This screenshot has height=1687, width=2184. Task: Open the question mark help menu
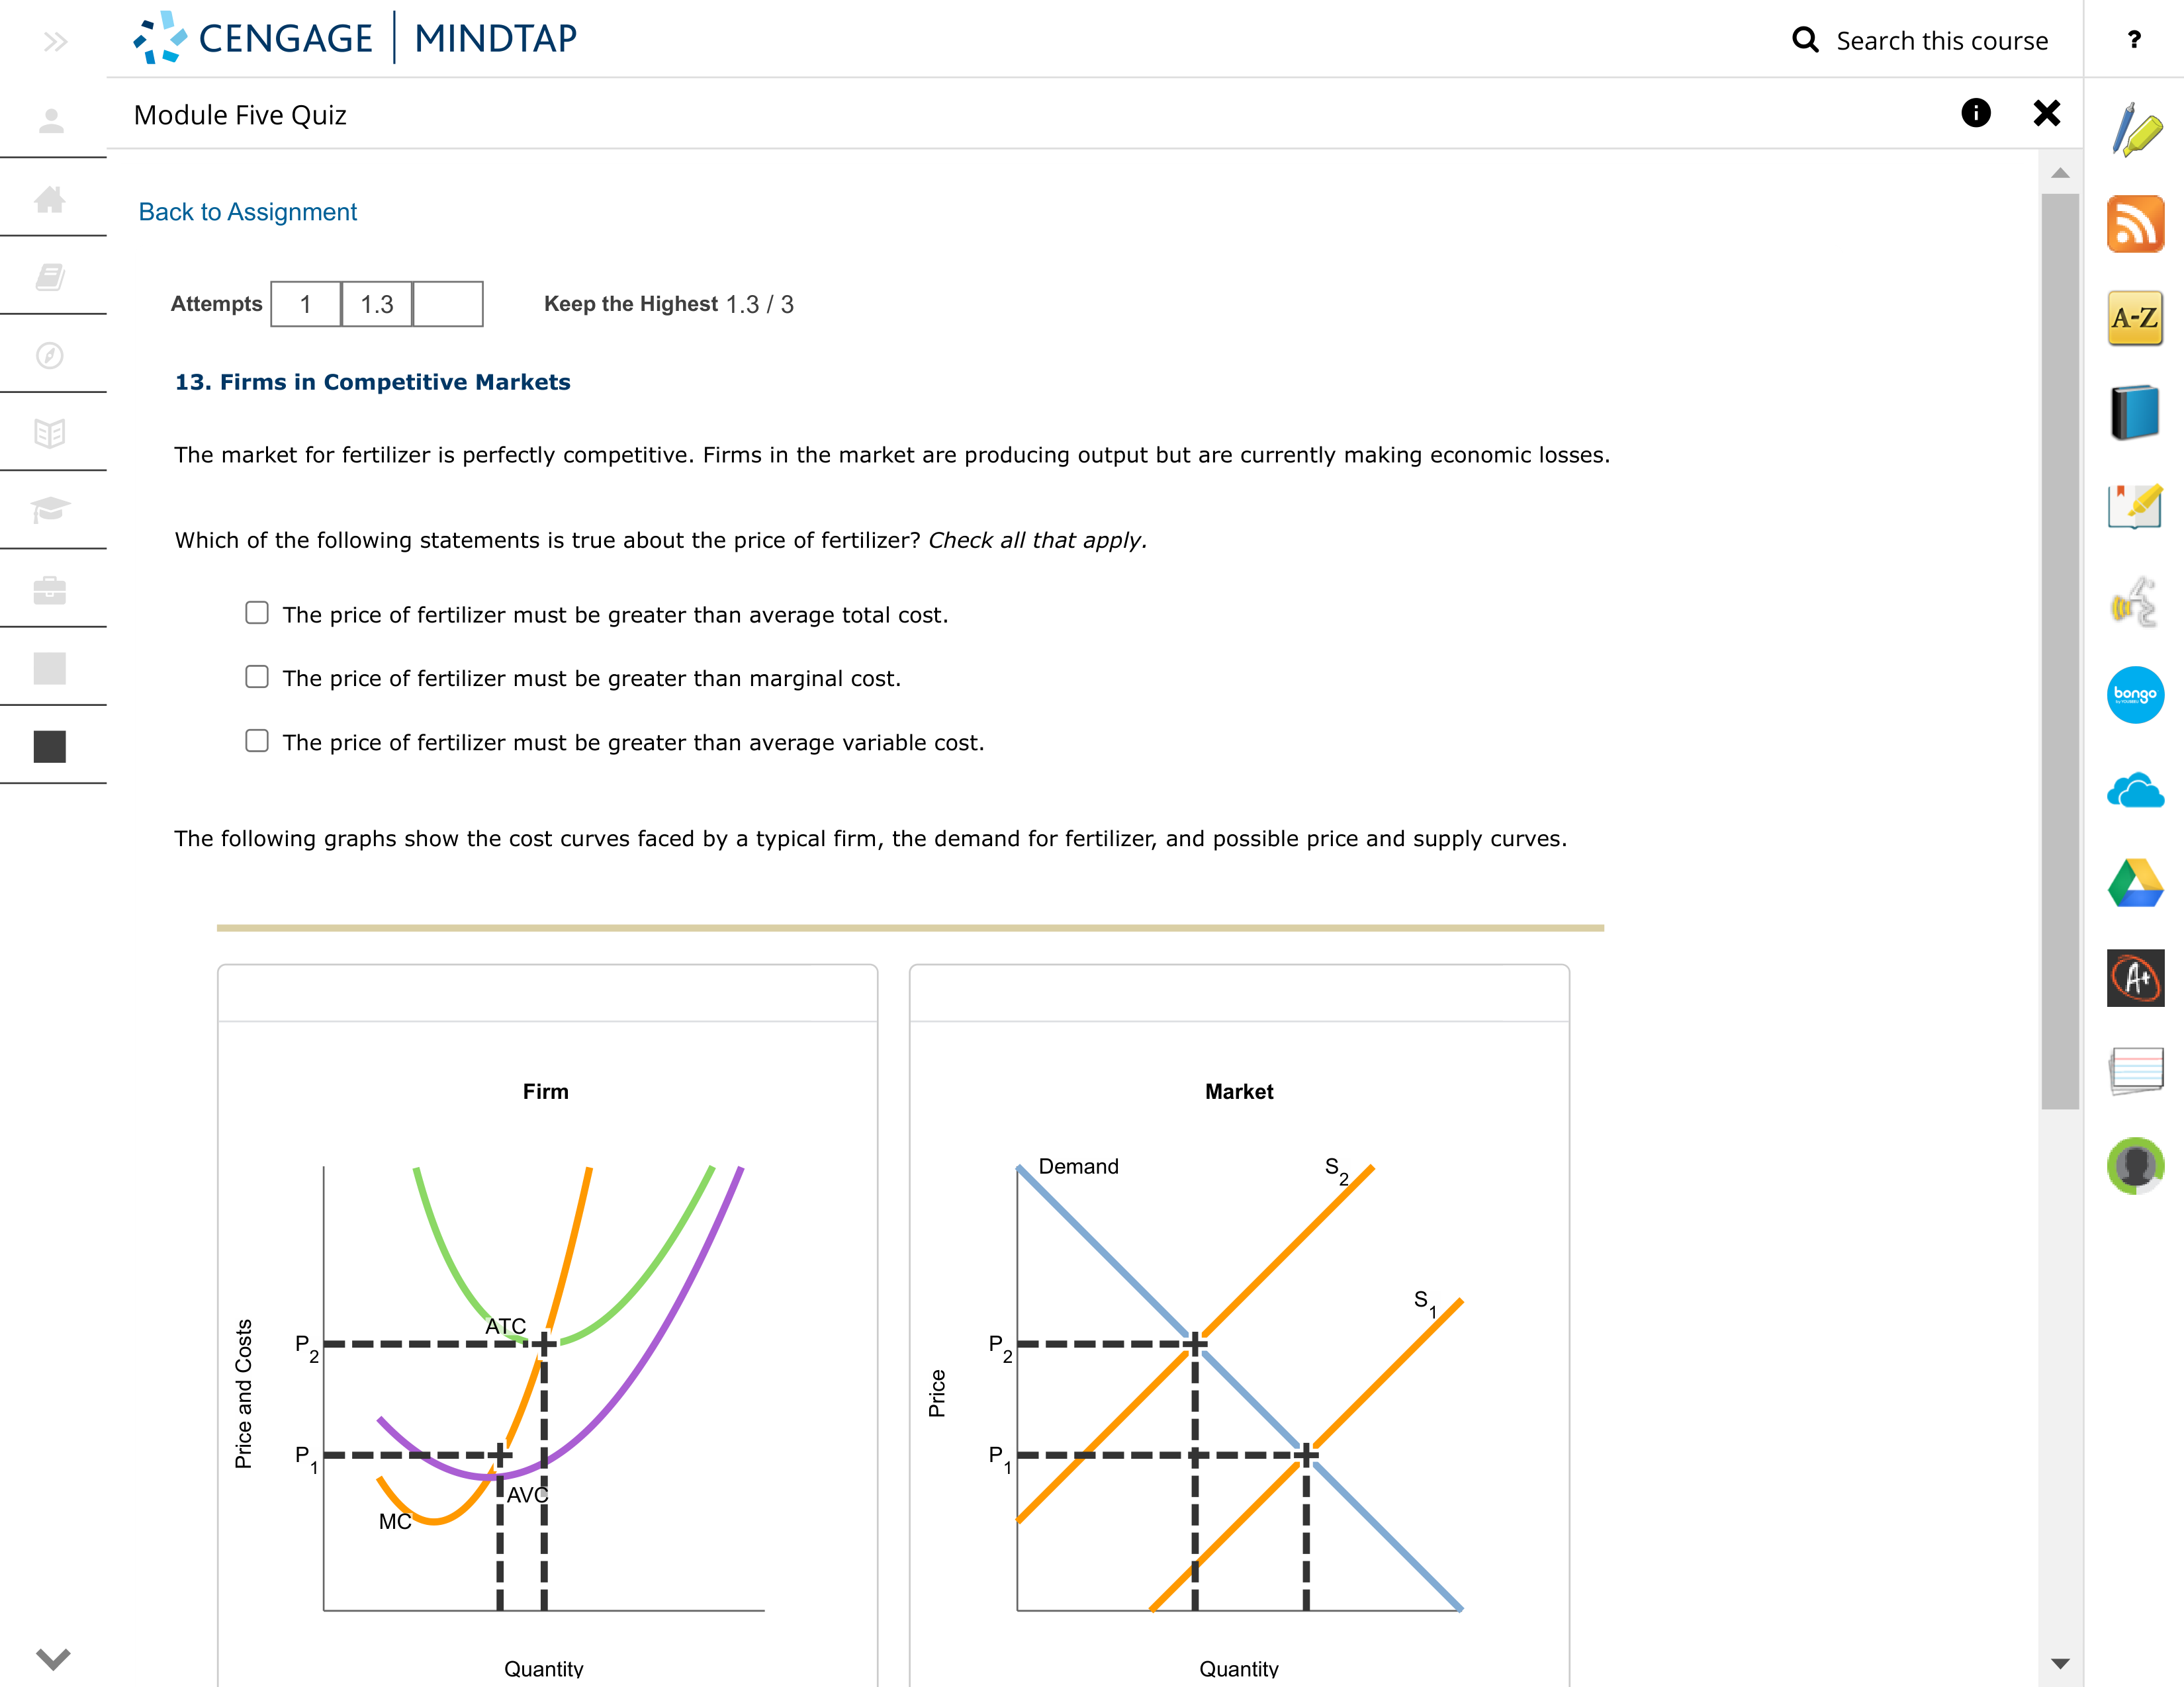[2135, 40]
